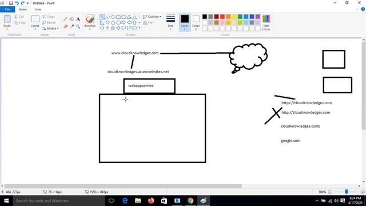Choose the Curve shape
Screen dimensions: 366x206
point(108,17)
